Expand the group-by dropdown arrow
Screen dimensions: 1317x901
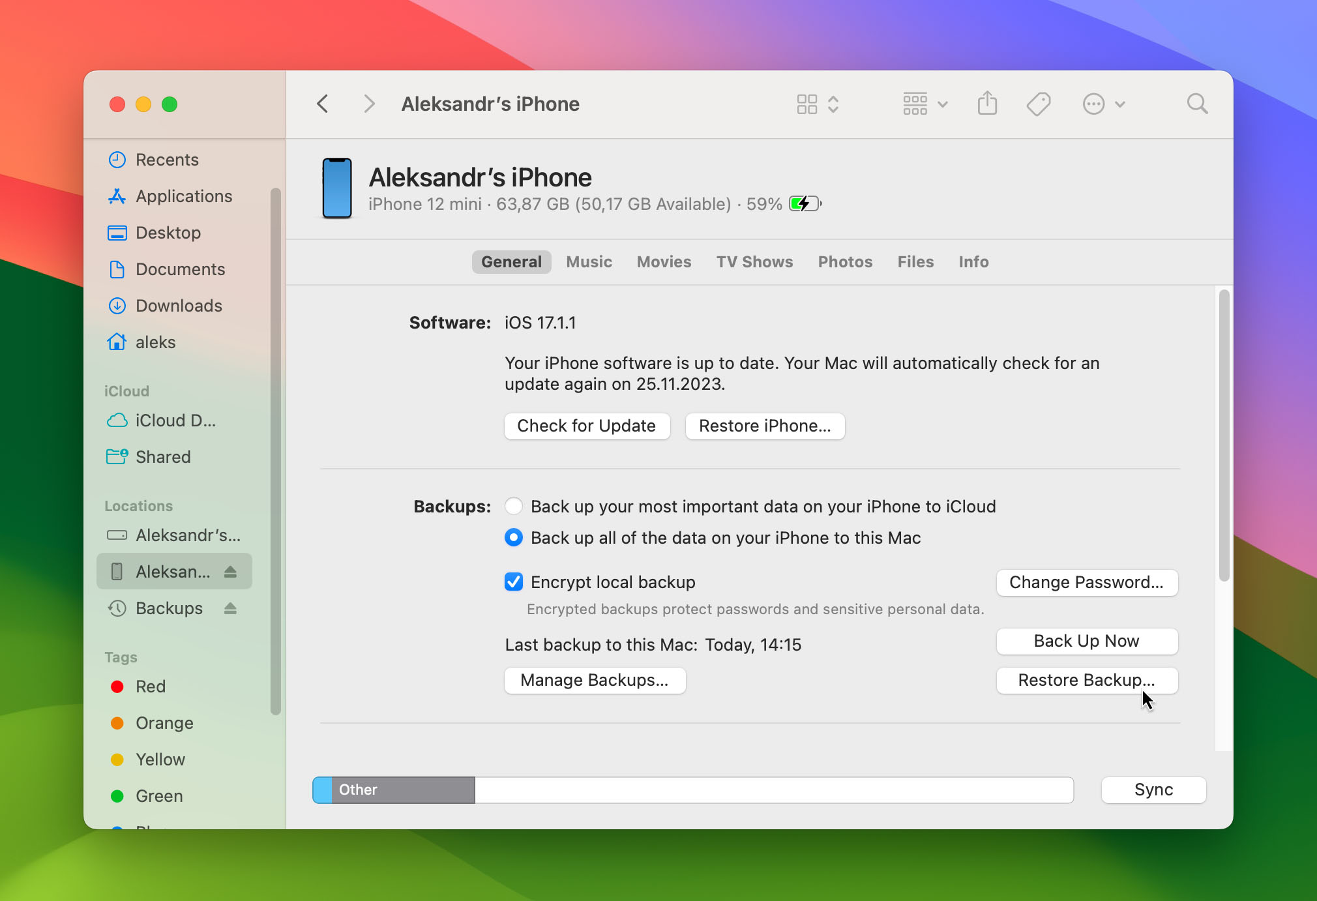[x=943, y=104]
